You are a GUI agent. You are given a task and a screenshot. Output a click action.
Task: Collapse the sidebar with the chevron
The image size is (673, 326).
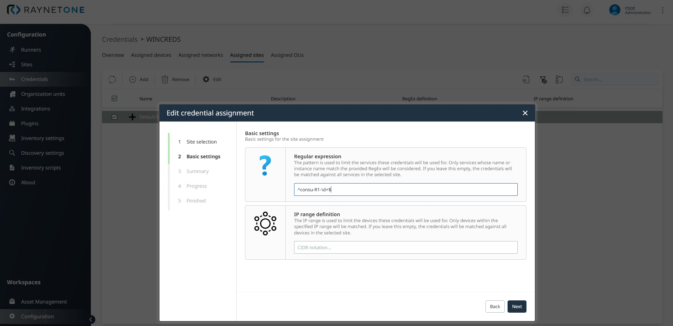click(91, 319)
